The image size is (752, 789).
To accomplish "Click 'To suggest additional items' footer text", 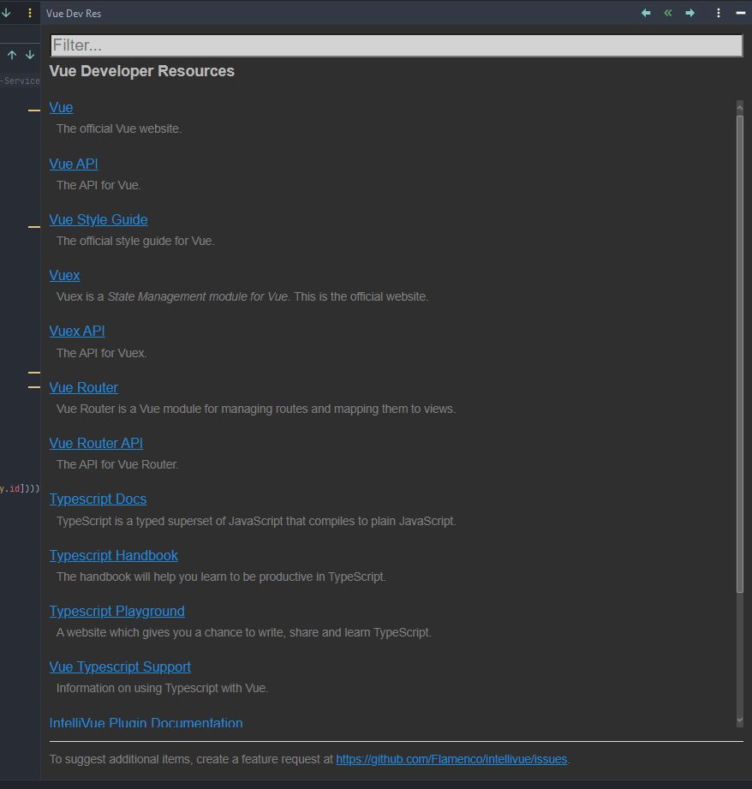I will [191, 759].
